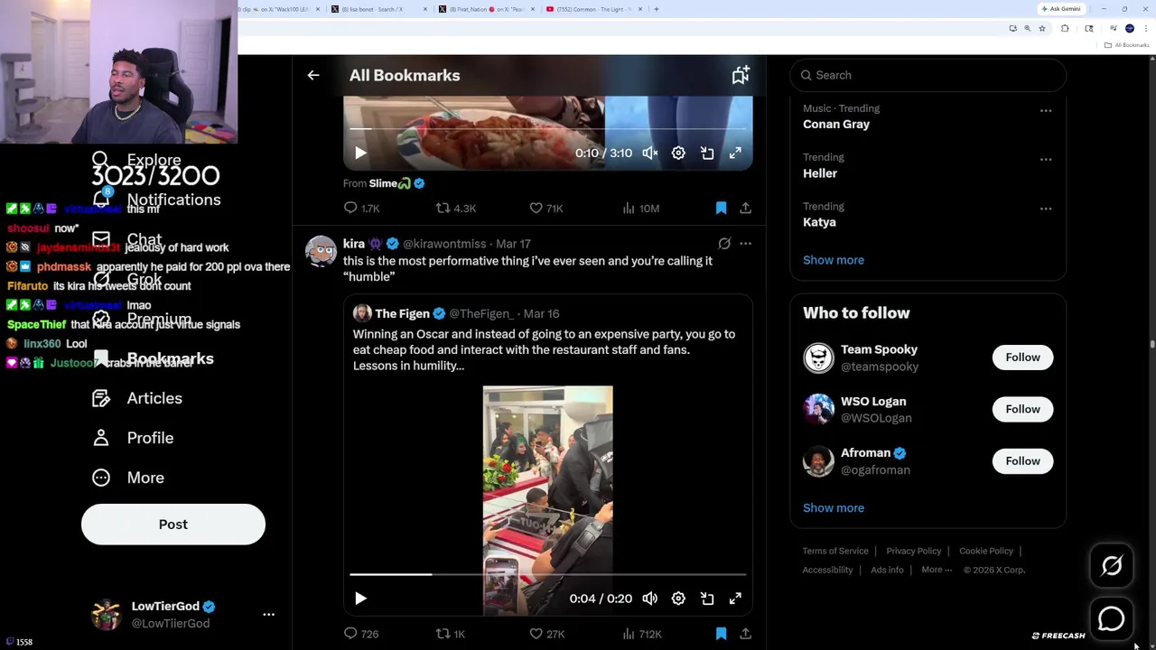The width and height of the screenshot is (1156, 650).
Task: Open Articles in sidebar
Action: pyautogui.click(x=137, y=398)
